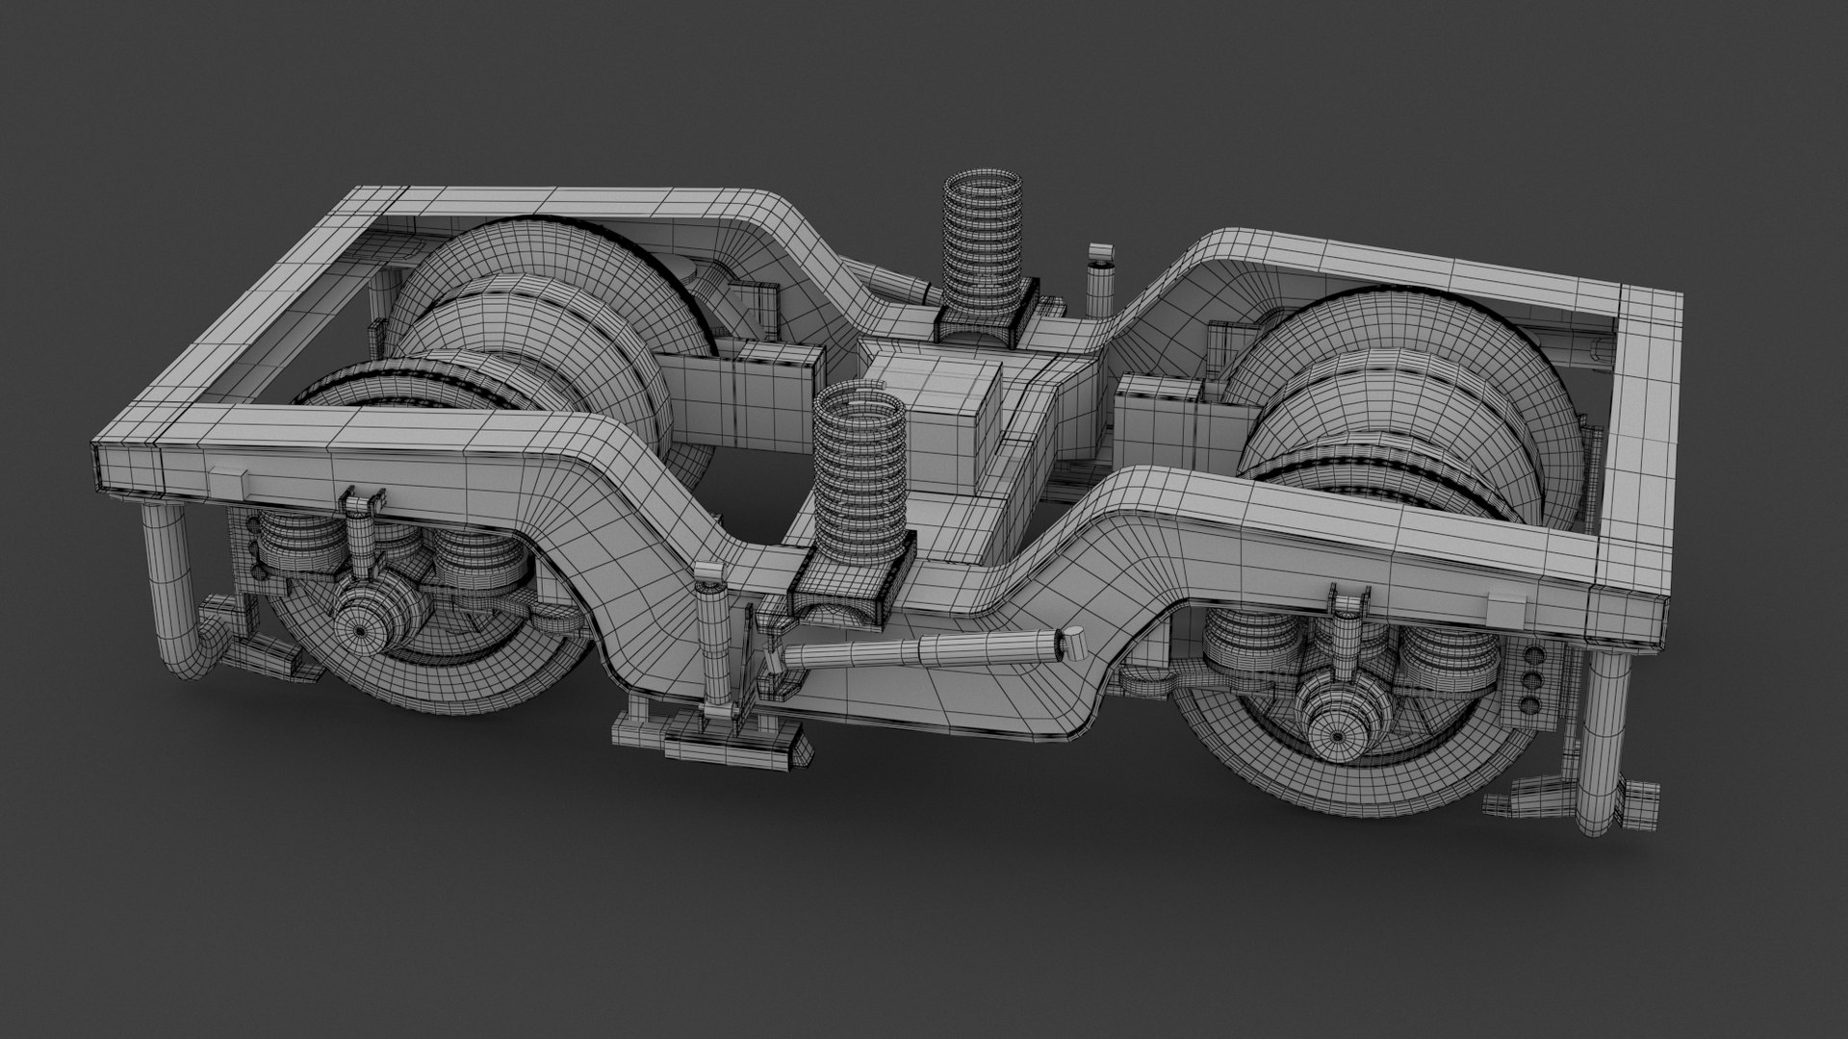The image size is (1848, 1039).
Task: Select the front-right wheel axle hub
Action: click(1337, 736)
